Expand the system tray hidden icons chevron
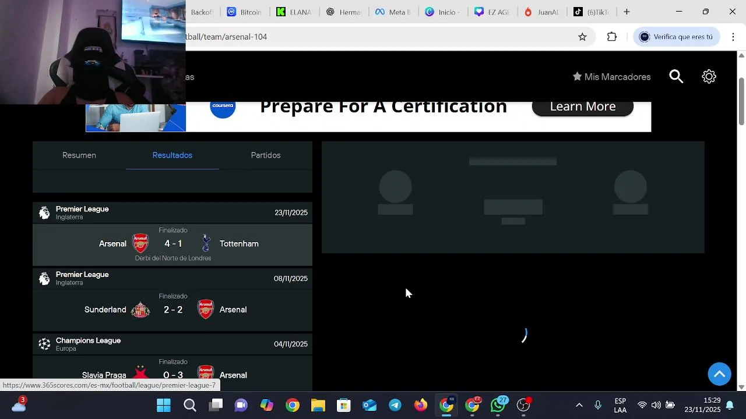Screen dimensions: 746x419 (579, 405)
